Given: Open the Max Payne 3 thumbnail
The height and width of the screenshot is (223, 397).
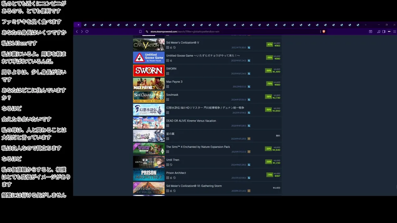Looking at the screenshot, I should pyautogui.click(x=149, y=84).
